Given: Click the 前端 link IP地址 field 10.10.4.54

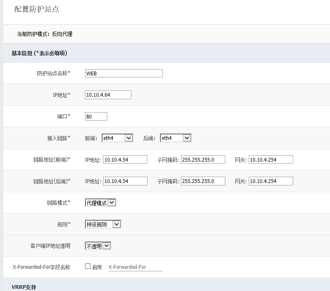Looking at the screenshot, I should click(125, 160).
